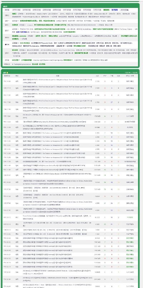Open the NC-Raws torrent row sized 170.6MB
The width and height of the screenshot is (143, 288).
57,116
